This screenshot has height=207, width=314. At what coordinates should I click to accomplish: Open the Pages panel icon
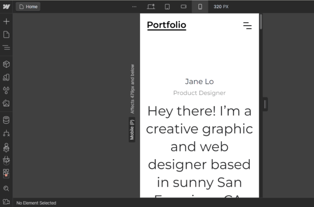coord(6,34)
